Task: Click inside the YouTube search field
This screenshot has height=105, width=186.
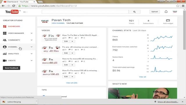Action: pos(85,12)
